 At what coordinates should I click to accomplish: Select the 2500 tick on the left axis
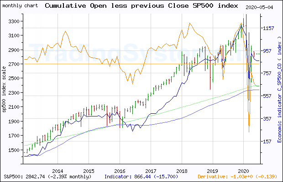click(x=14, y=78)
